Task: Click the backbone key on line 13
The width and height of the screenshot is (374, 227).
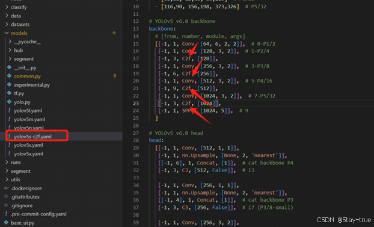Action: [x=161, y=29]
